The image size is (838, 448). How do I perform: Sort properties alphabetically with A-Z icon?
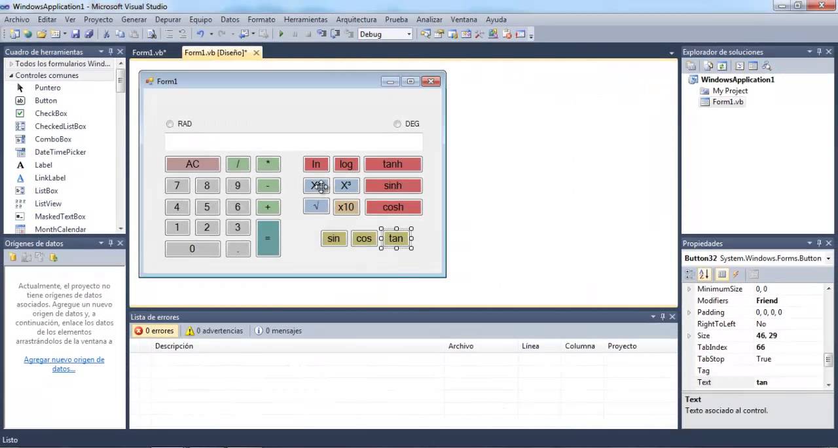tap(704, 274)
